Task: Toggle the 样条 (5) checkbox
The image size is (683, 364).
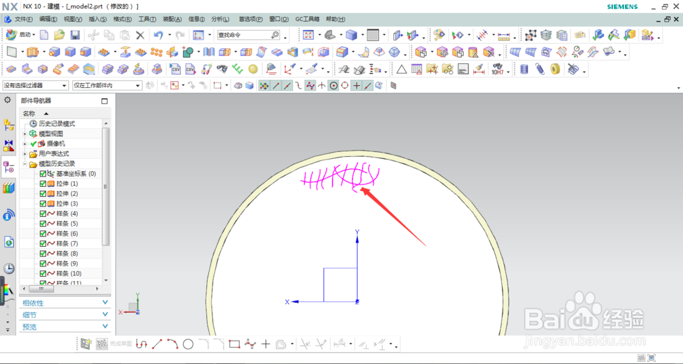Action: (42, 224)
